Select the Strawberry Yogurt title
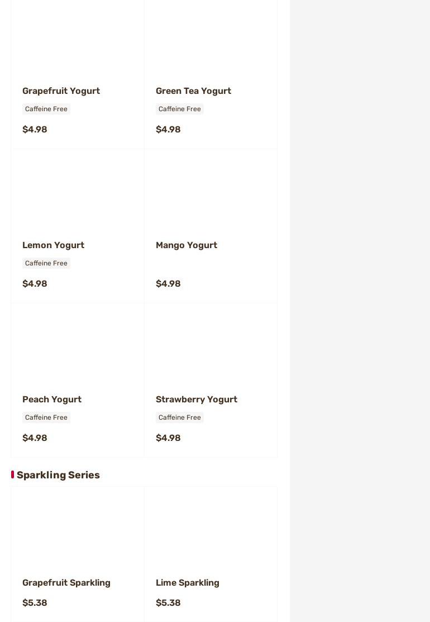 [196, 399]
